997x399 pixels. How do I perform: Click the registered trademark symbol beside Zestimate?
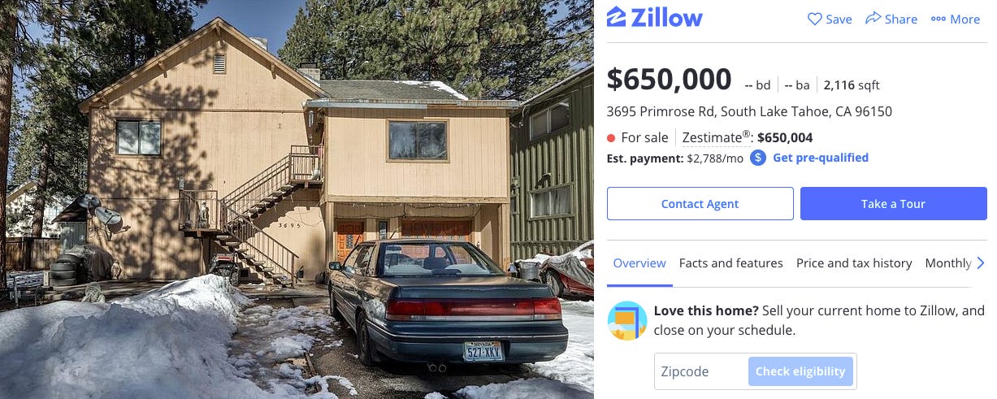[747, 134]
